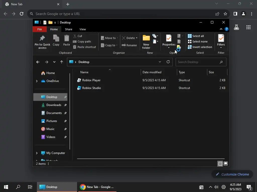Open the New item dropdown icon
The width and height of the screenshot is (257, 192).
tap(155, 36)
